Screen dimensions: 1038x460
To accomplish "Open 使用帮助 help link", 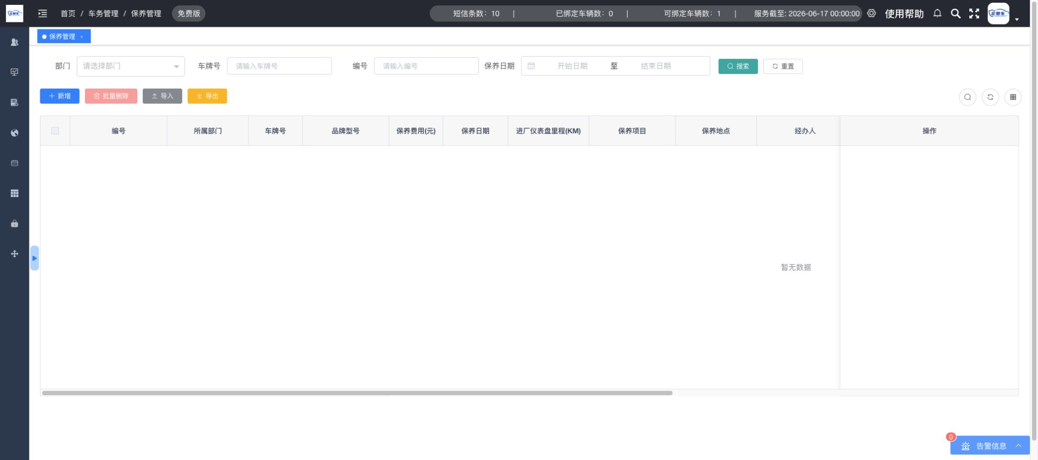I will [904, 14].
